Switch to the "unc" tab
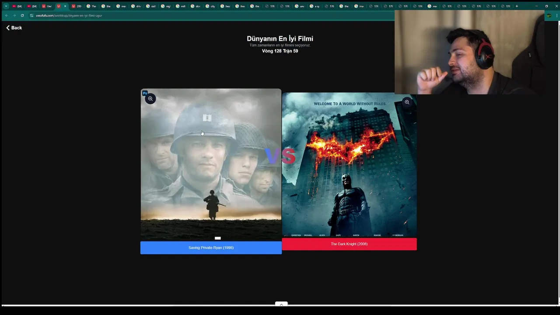Screen dimensions: 560x315 (x=299, y=6)
